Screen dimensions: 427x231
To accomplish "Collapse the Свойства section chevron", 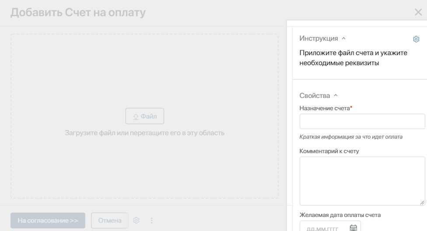I will coord(336,95).
